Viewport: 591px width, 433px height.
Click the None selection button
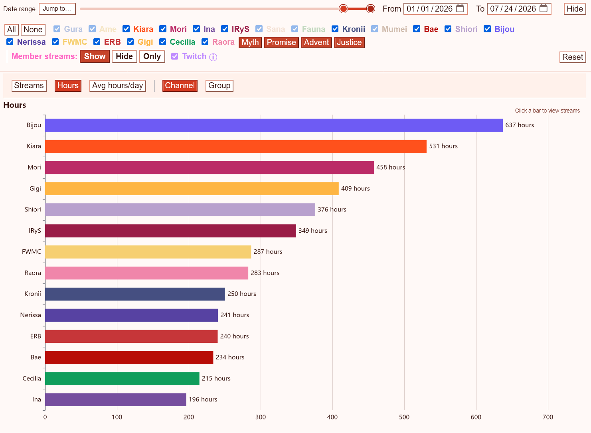[x=33, y=30]
